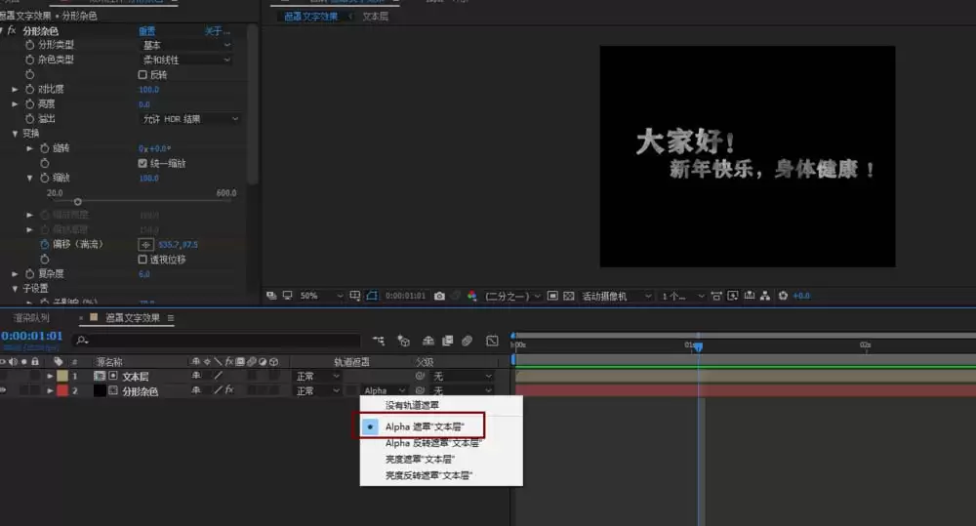The image size is (976, 526).
Task: Click the region of interest icon
Action: (372, 296)
